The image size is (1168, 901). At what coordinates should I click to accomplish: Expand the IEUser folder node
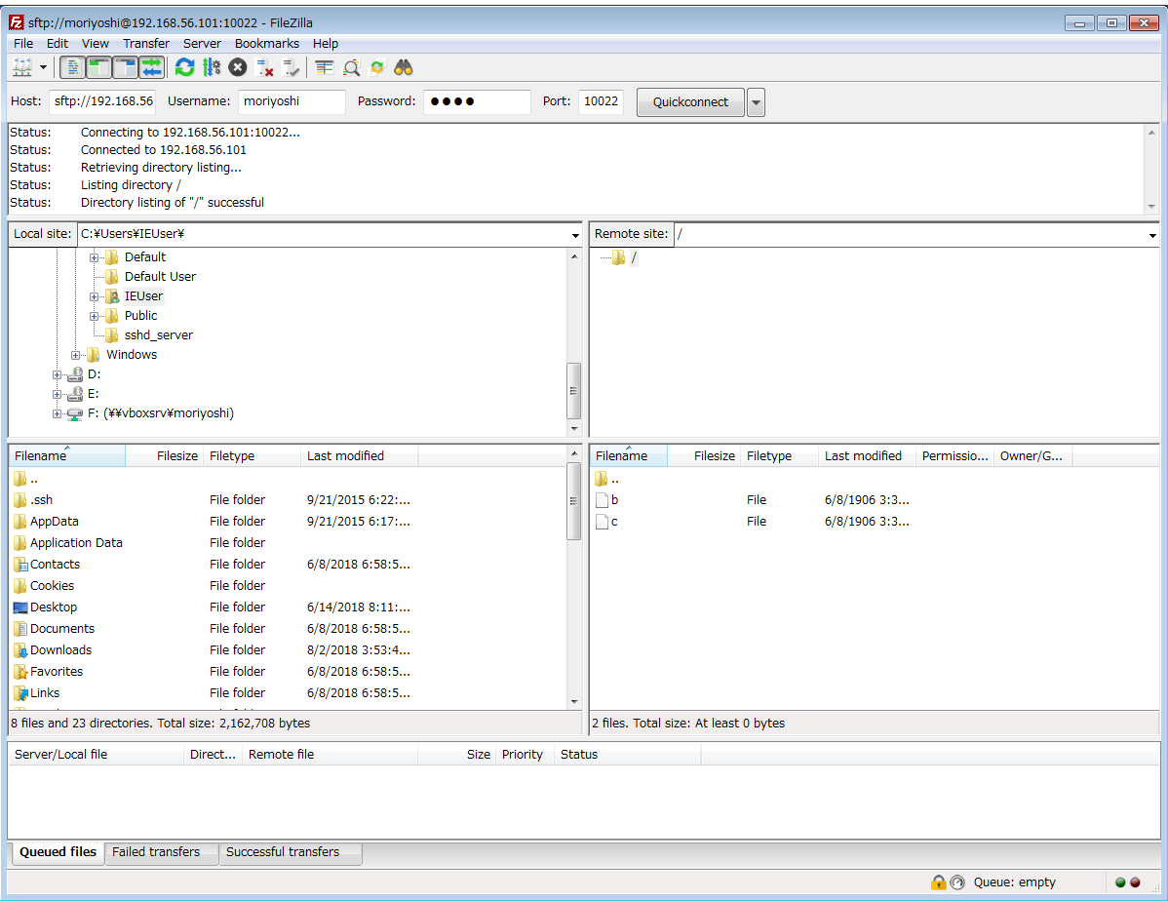click(x=94, y=296)
